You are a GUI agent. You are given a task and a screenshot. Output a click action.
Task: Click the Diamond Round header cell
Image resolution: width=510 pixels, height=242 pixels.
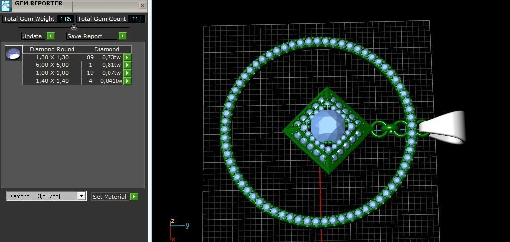(x=52, y=49)
